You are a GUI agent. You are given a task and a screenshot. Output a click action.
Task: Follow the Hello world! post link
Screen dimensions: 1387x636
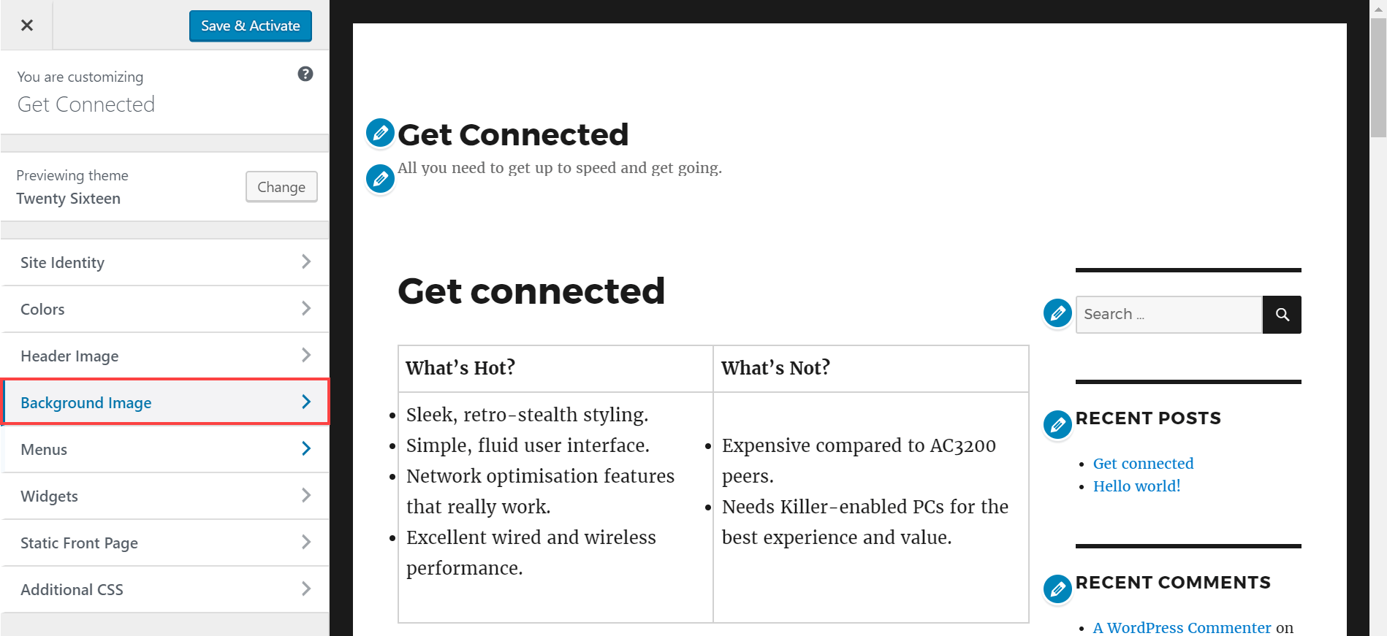tap(1136, 486)
